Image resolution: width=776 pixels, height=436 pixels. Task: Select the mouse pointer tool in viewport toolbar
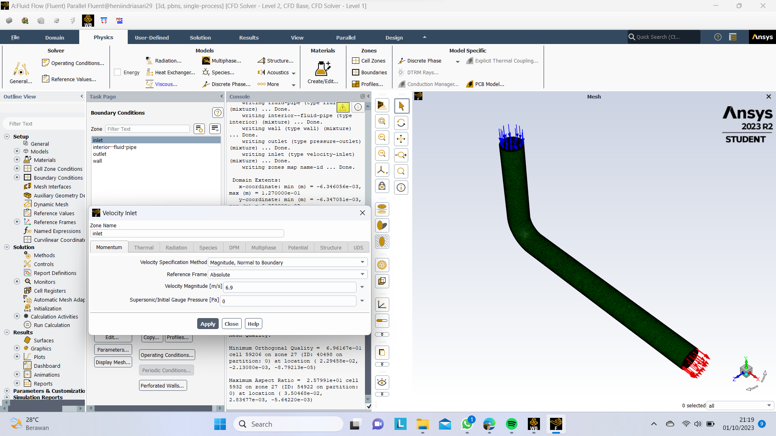[401, 106]
